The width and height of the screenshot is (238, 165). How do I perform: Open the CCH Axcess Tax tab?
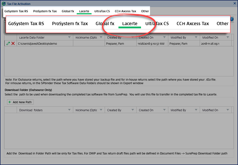(125, 11)
